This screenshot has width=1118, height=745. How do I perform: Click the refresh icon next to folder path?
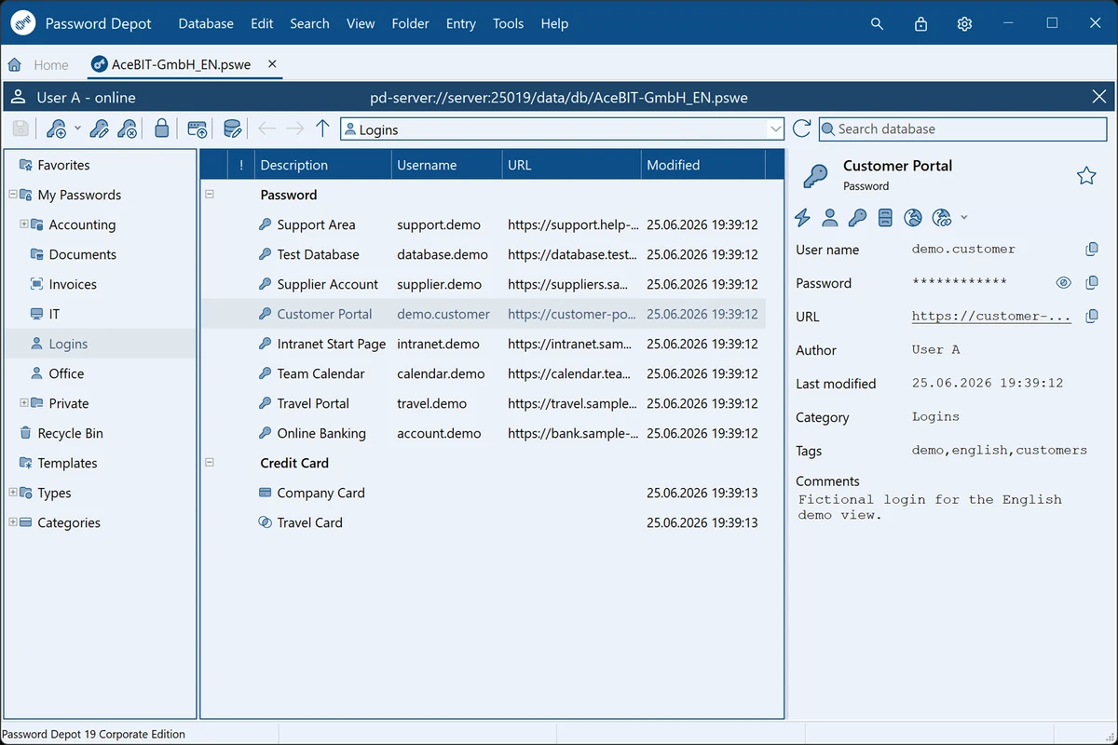[x=801, y=129]
